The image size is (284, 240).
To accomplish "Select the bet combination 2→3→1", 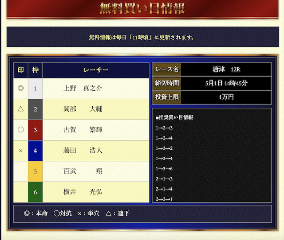I will click(x=164, y=199).
